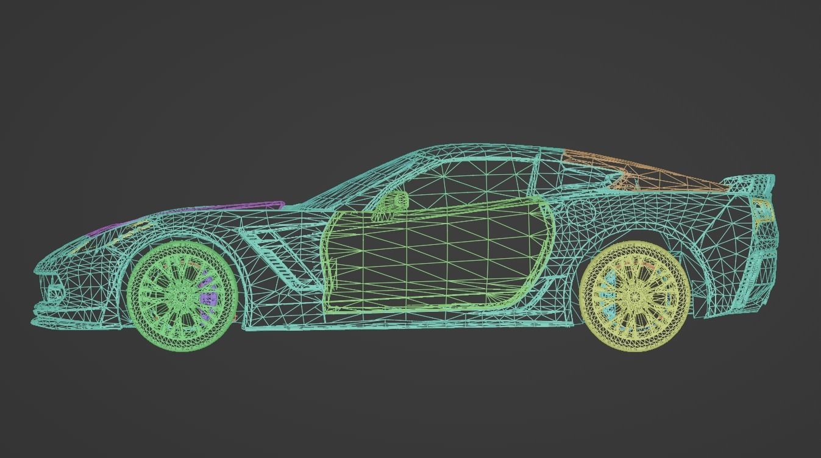The height and width of the screenshot is (458, 821).
Task: Select the side mirror mesh
Action: [390, 206]
